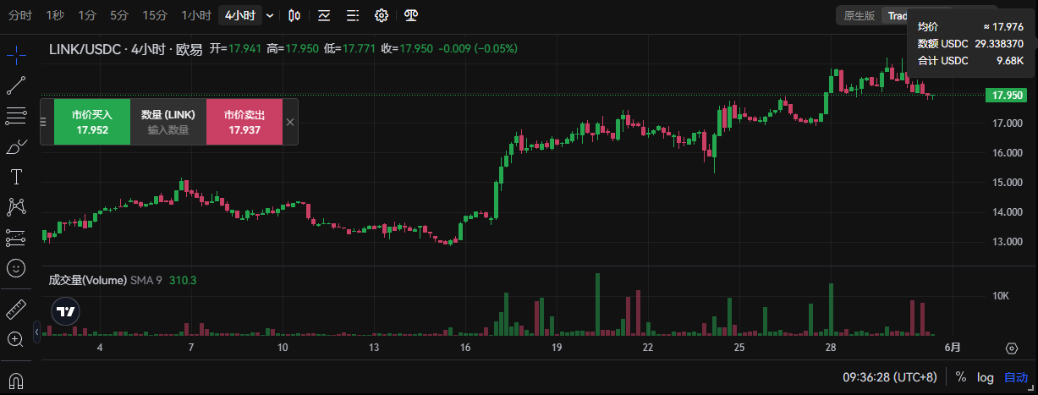The image size is (1038, 395).
Task: Toggle log scale for the chart
Action: click(x=986, y=377)
